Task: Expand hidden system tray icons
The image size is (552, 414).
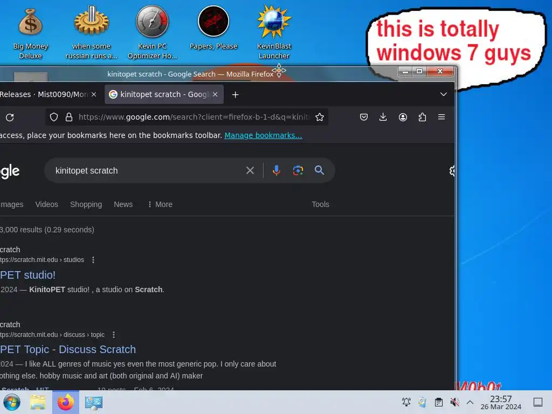Action: tap(470, 402)
